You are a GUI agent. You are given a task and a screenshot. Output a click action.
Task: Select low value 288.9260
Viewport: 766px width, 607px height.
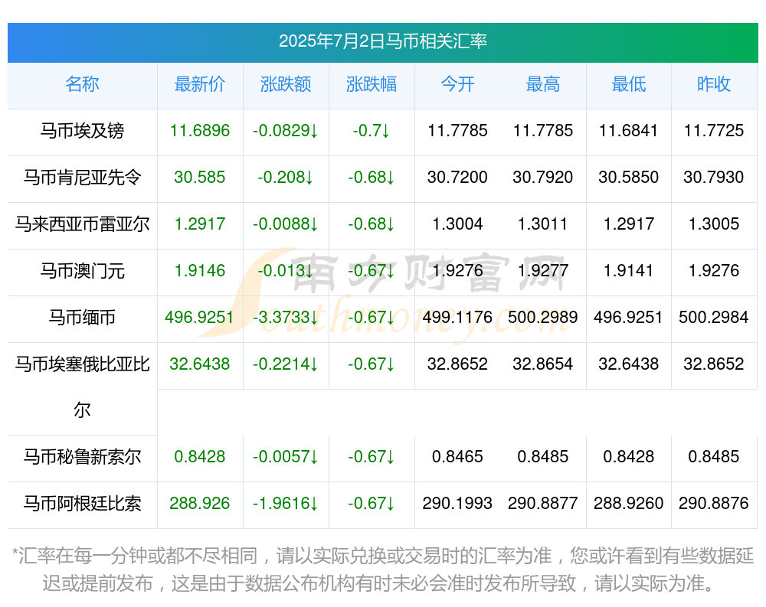pos(629,504)
